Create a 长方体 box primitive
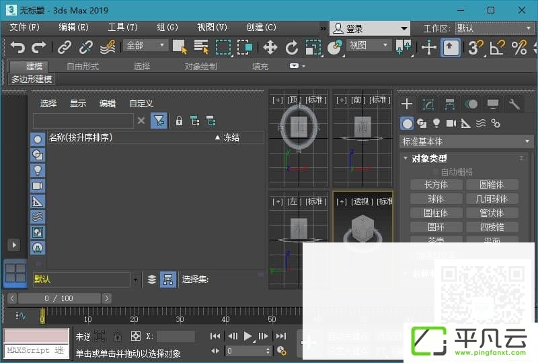The image size is (538, 363). point(436,185)
